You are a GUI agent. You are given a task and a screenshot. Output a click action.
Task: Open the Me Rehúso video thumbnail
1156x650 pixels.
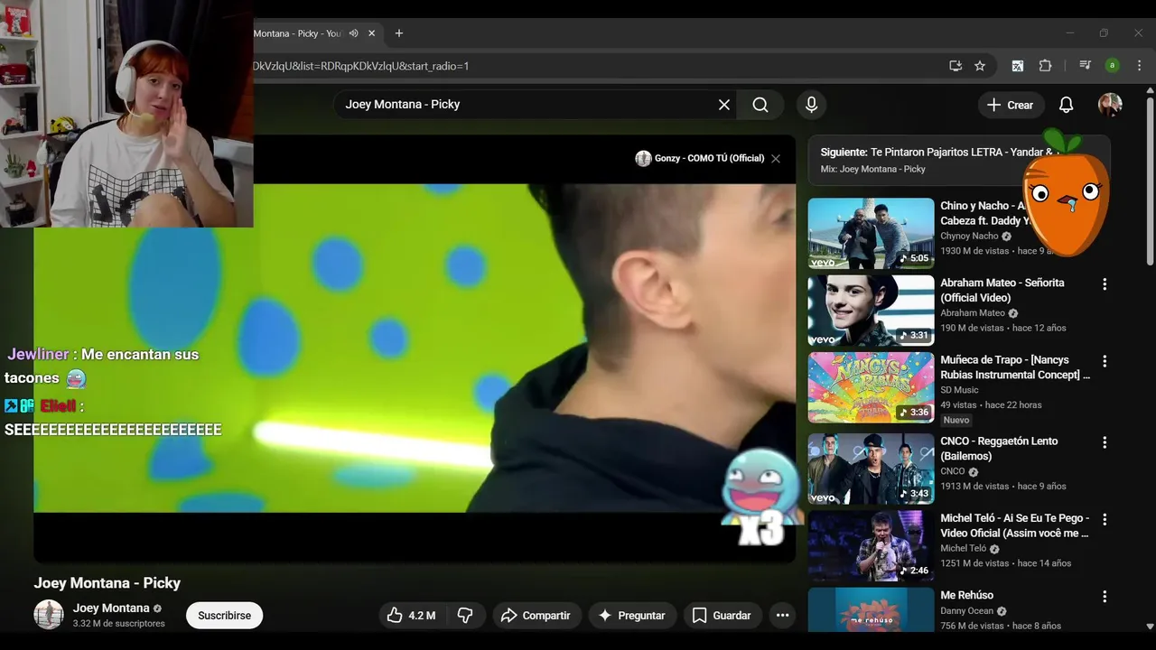click(x=871, y=610)
